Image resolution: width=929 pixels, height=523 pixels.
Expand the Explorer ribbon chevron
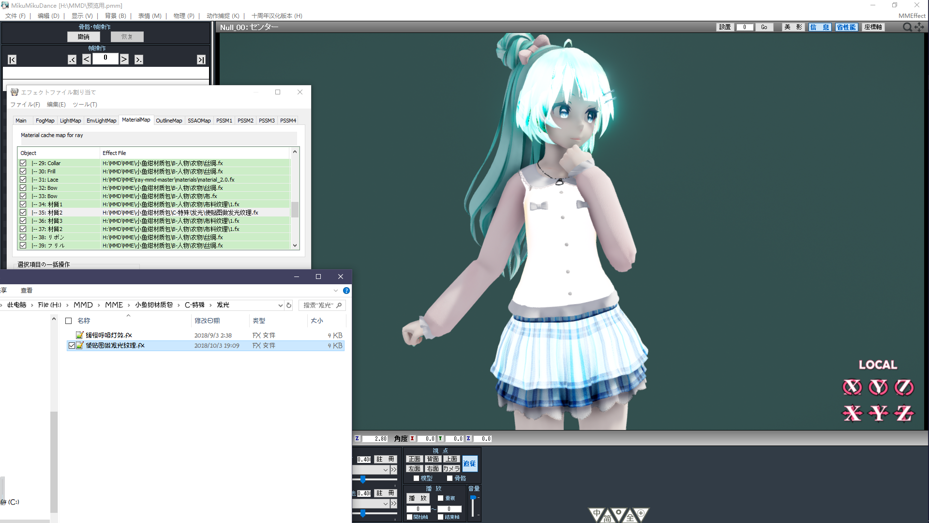click(x=336, y=291)
